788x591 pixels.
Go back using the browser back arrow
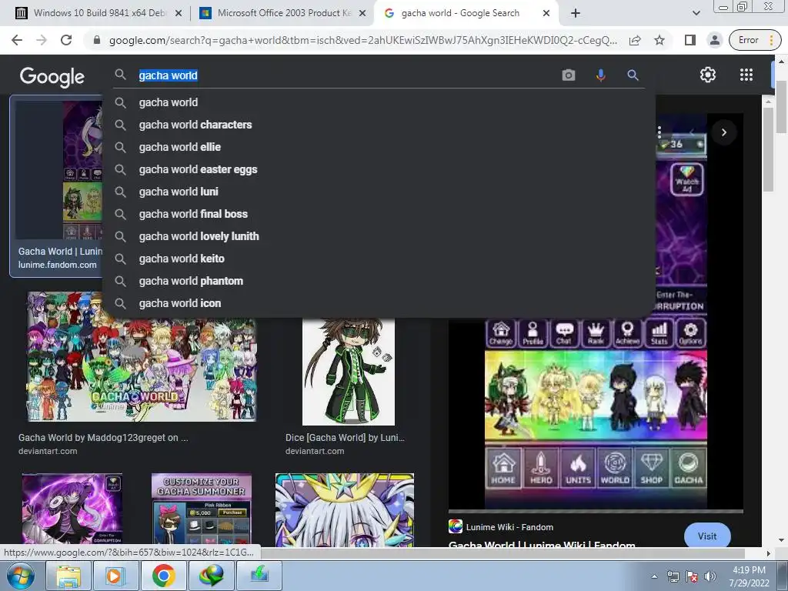click(17, 40)
